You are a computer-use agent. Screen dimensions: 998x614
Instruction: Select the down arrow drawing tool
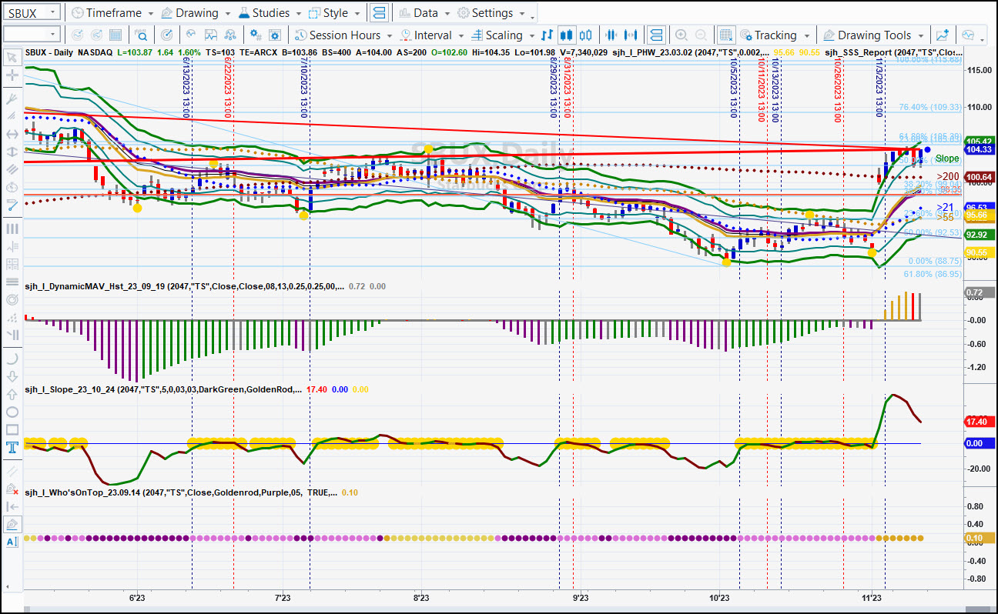click(12, 376)
